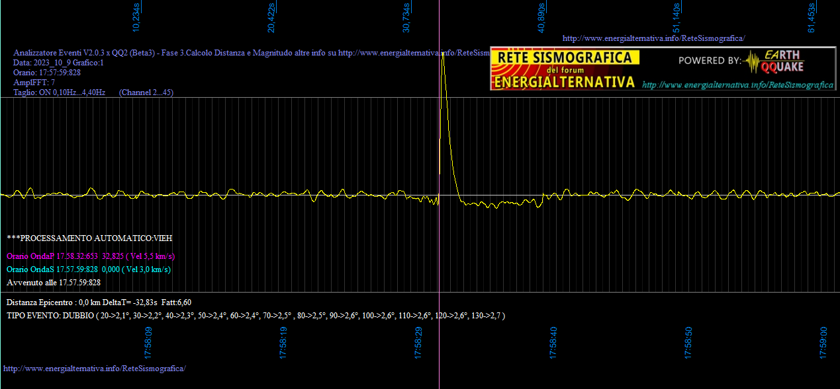Click the 51,140s time axis label
840x389 pixels.
click(677, 18)
